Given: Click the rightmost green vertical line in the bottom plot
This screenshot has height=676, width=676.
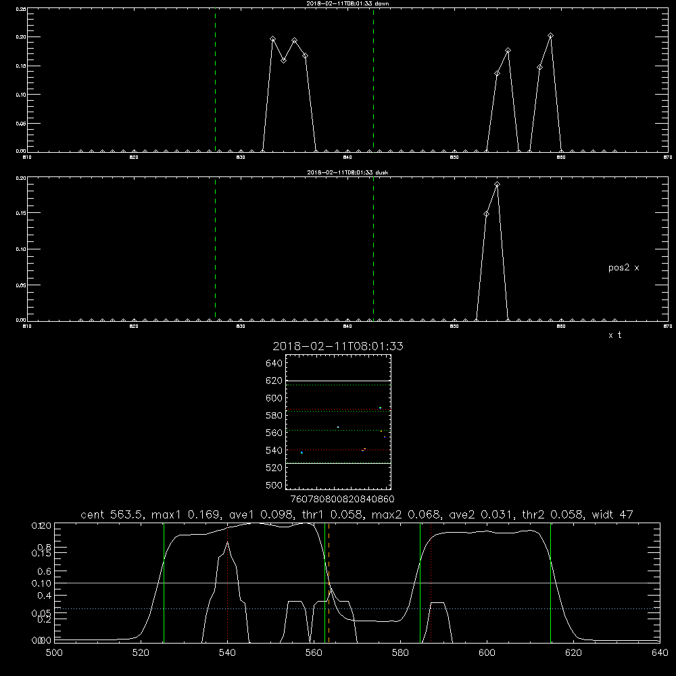Looking at the screenshot, I should (x=550, y=583).
